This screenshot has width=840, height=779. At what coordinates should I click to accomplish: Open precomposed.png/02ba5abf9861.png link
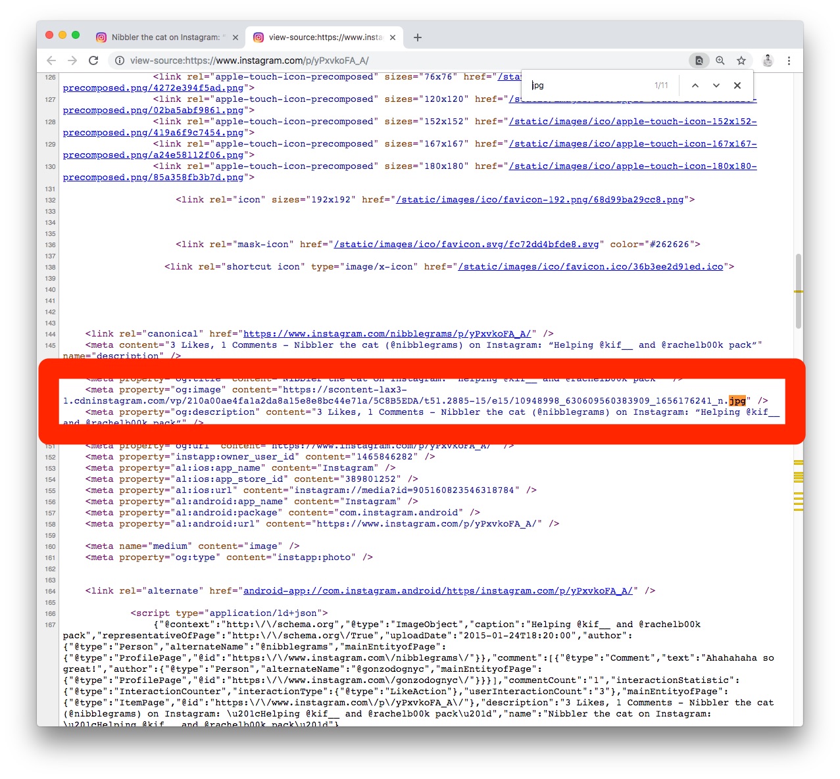click(x=153, y=110)
